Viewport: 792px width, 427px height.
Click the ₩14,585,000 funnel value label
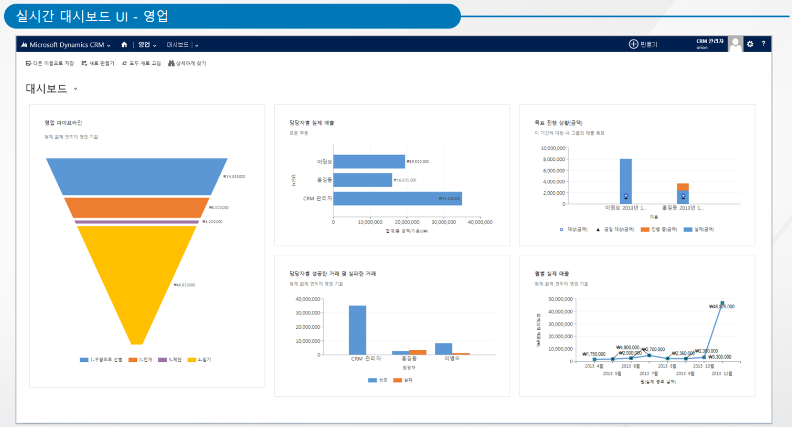coord(234,177)
